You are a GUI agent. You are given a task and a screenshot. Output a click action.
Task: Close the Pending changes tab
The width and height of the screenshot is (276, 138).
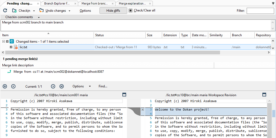38,3
